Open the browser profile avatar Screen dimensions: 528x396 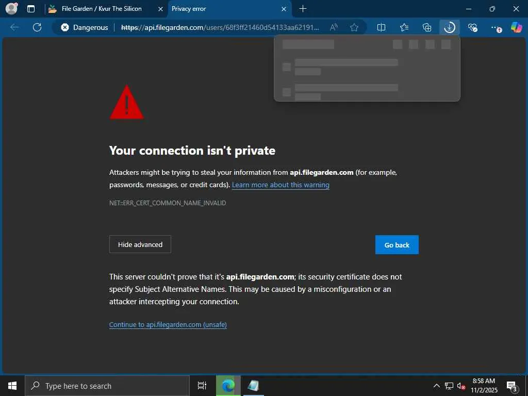click(x=11, y=8)
